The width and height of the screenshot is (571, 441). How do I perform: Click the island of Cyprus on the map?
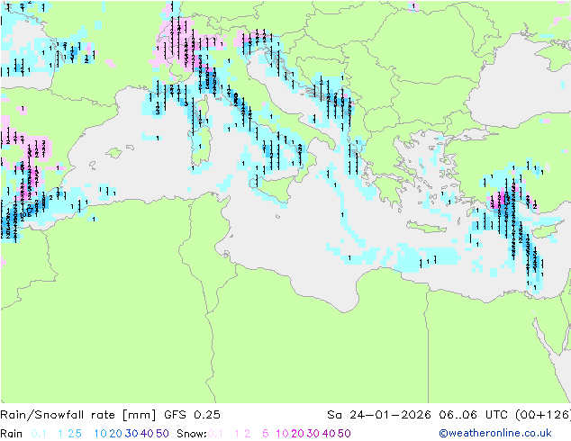click(x=545, y=230)
